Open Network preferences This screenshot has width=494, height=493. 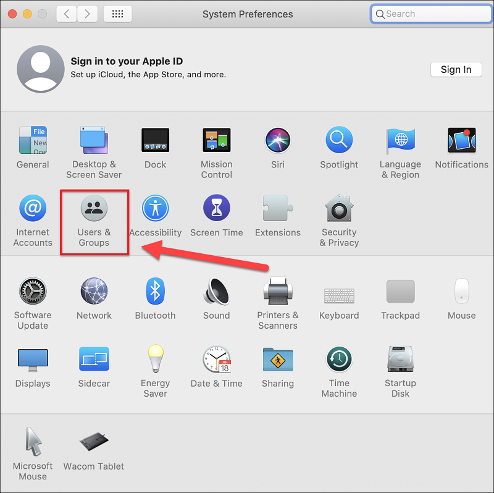pyautogui.click(x=94, y=291)
